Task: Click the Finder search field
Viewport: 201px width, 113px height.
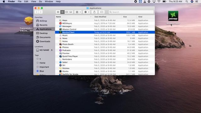Action: [131, 12]
